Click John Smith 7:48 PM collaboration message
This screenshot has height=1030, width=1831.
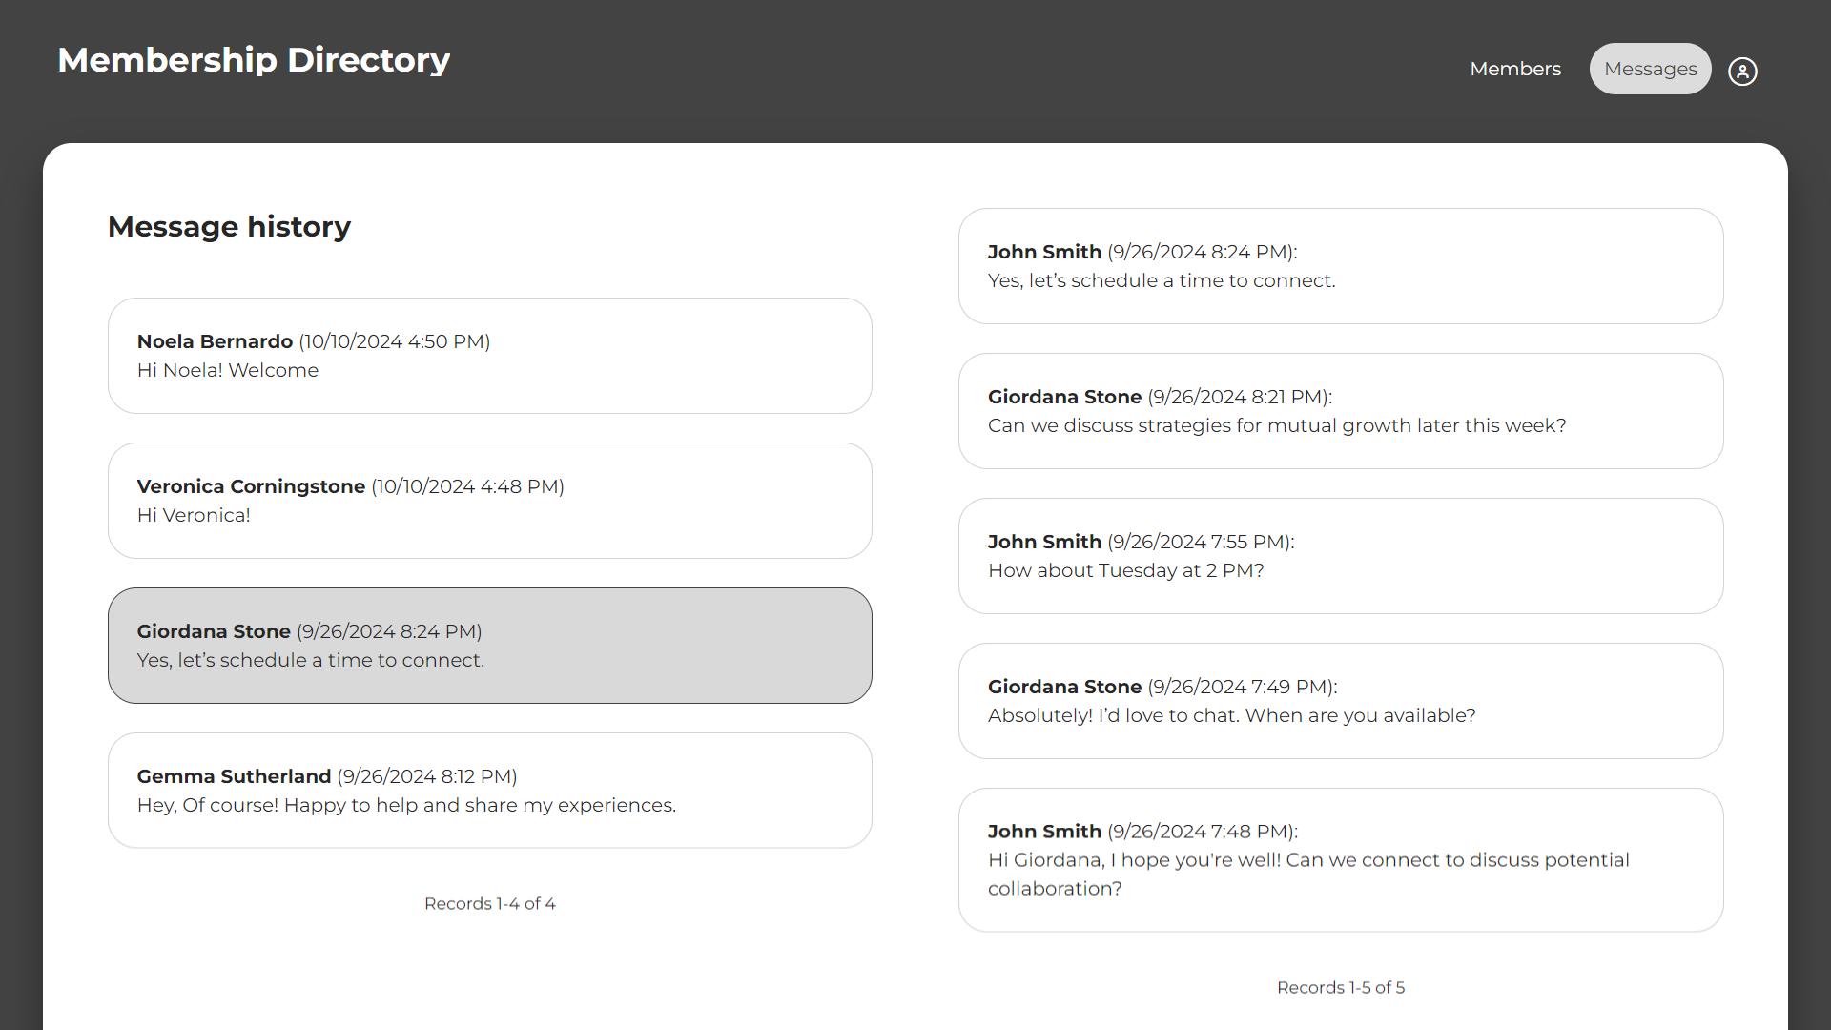point(1341,860)
